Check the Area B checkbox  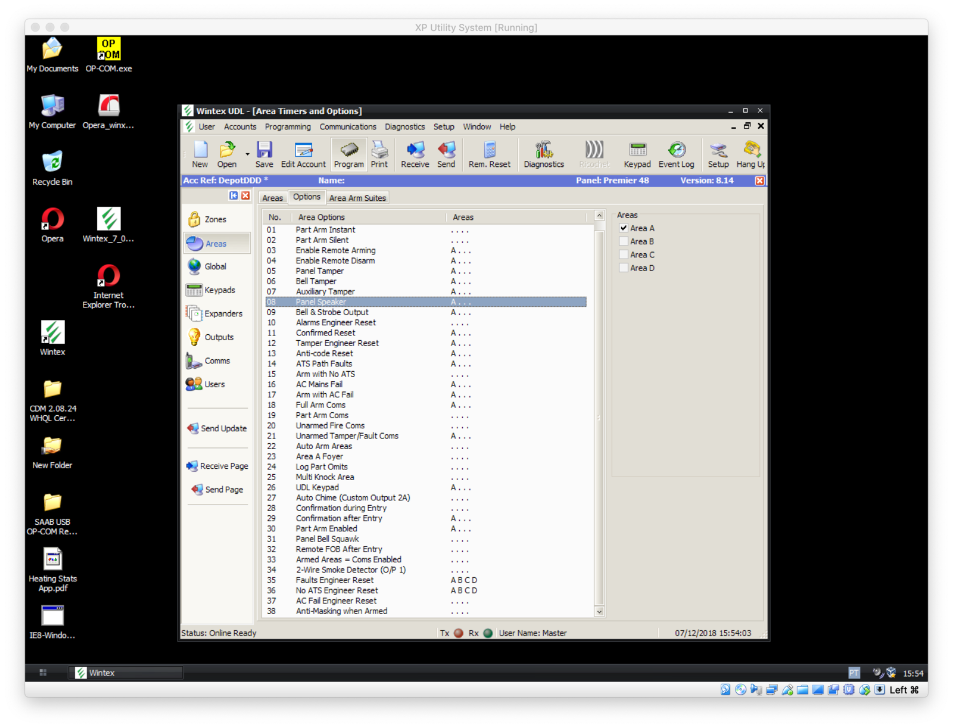tap(624, 241)
